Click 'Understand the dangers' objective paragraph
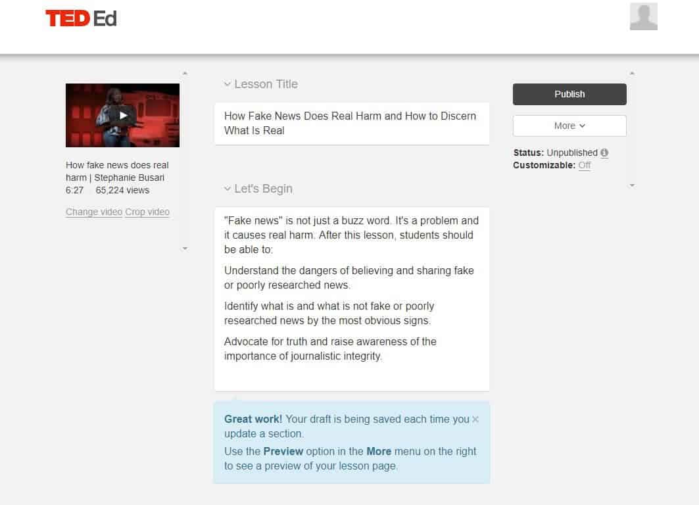 [349, 277]
